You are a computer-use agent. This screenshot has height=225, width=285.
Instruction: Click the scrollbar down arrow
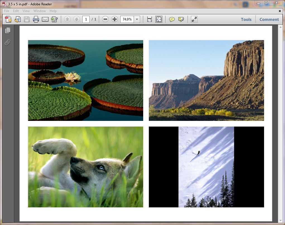[281, 221]
